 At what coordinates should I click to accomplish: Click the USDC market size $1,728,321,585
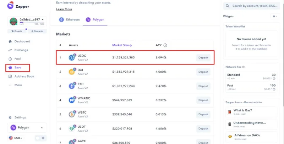click(123, 58)
